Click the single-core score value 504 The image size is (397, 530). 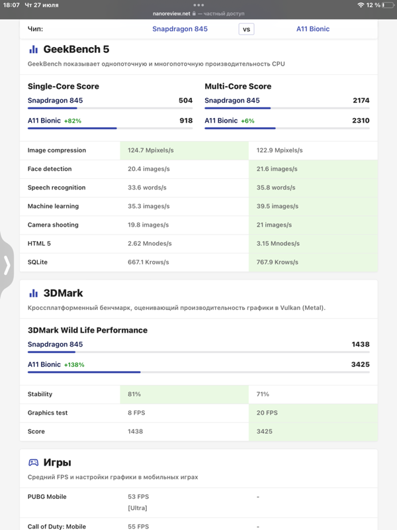click(x=185, y=101)
